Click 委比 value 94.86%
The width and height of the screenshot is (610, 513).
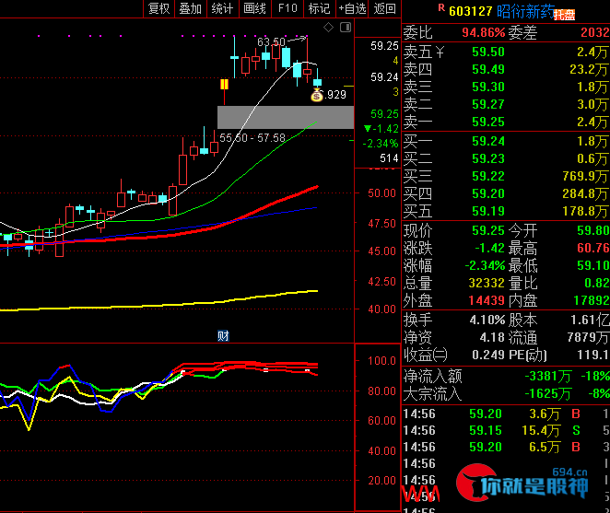point(484,32)
